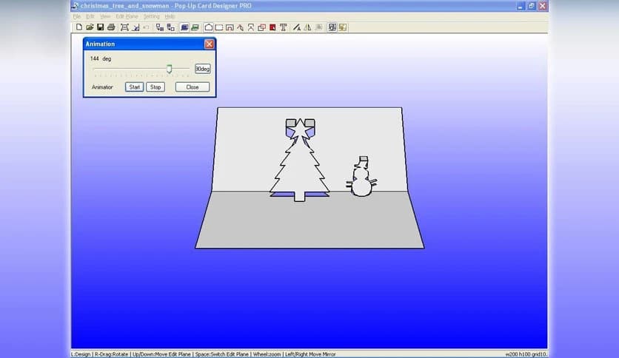Viewport: 619px width, 358px height.
Task: Click the 90deg button
Action: tap(203, 69)
